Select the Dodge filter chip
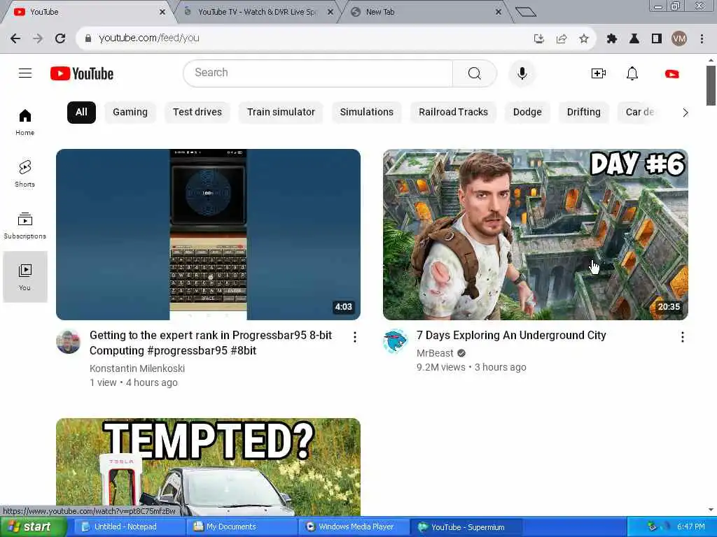The image size is (717, 537). [527, 113]
